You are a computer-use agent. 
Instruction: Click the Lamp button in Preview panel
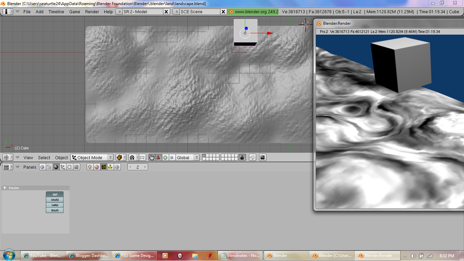click(55, 205)
